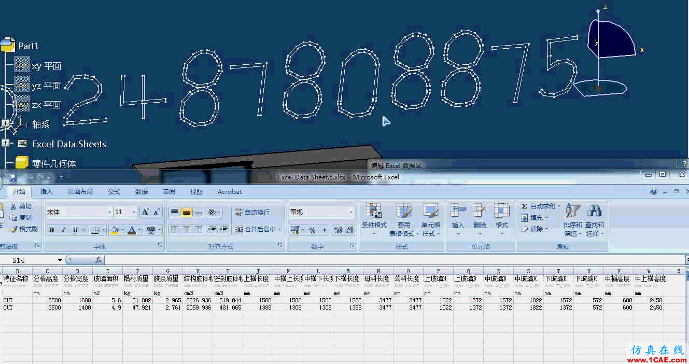Select the Format Painter (格式刷) tool
Viewport: 689px width, 364px height.
24,229
